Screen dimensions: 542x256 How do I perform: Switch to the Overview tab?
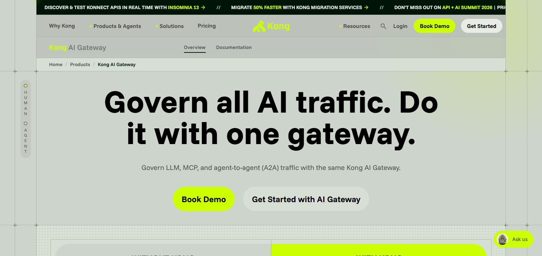click(x=195, y=48)
